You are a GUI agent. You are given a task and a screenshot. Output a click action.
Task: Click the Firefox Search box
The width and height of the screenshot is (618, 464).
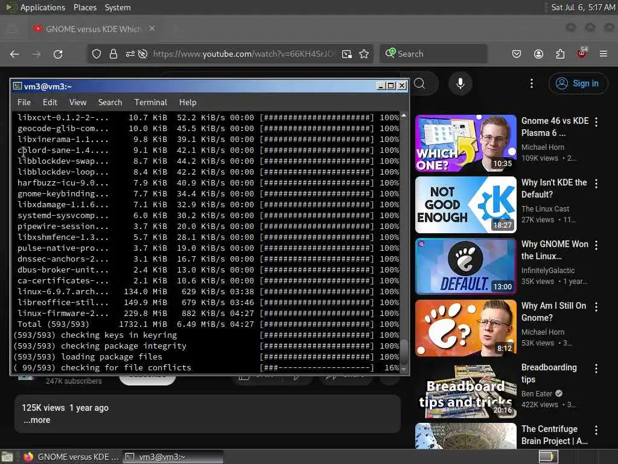pos(433,54)
